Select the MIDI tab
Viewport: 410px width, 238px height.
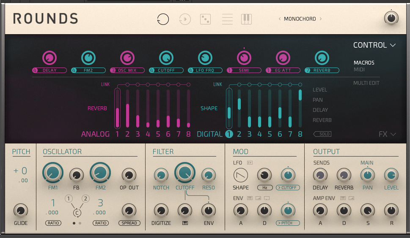[359, 70]
